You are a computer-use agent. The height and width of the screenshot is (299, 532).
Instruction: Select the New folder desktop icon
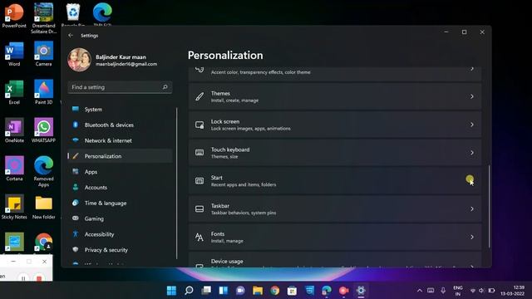(44, 207)
